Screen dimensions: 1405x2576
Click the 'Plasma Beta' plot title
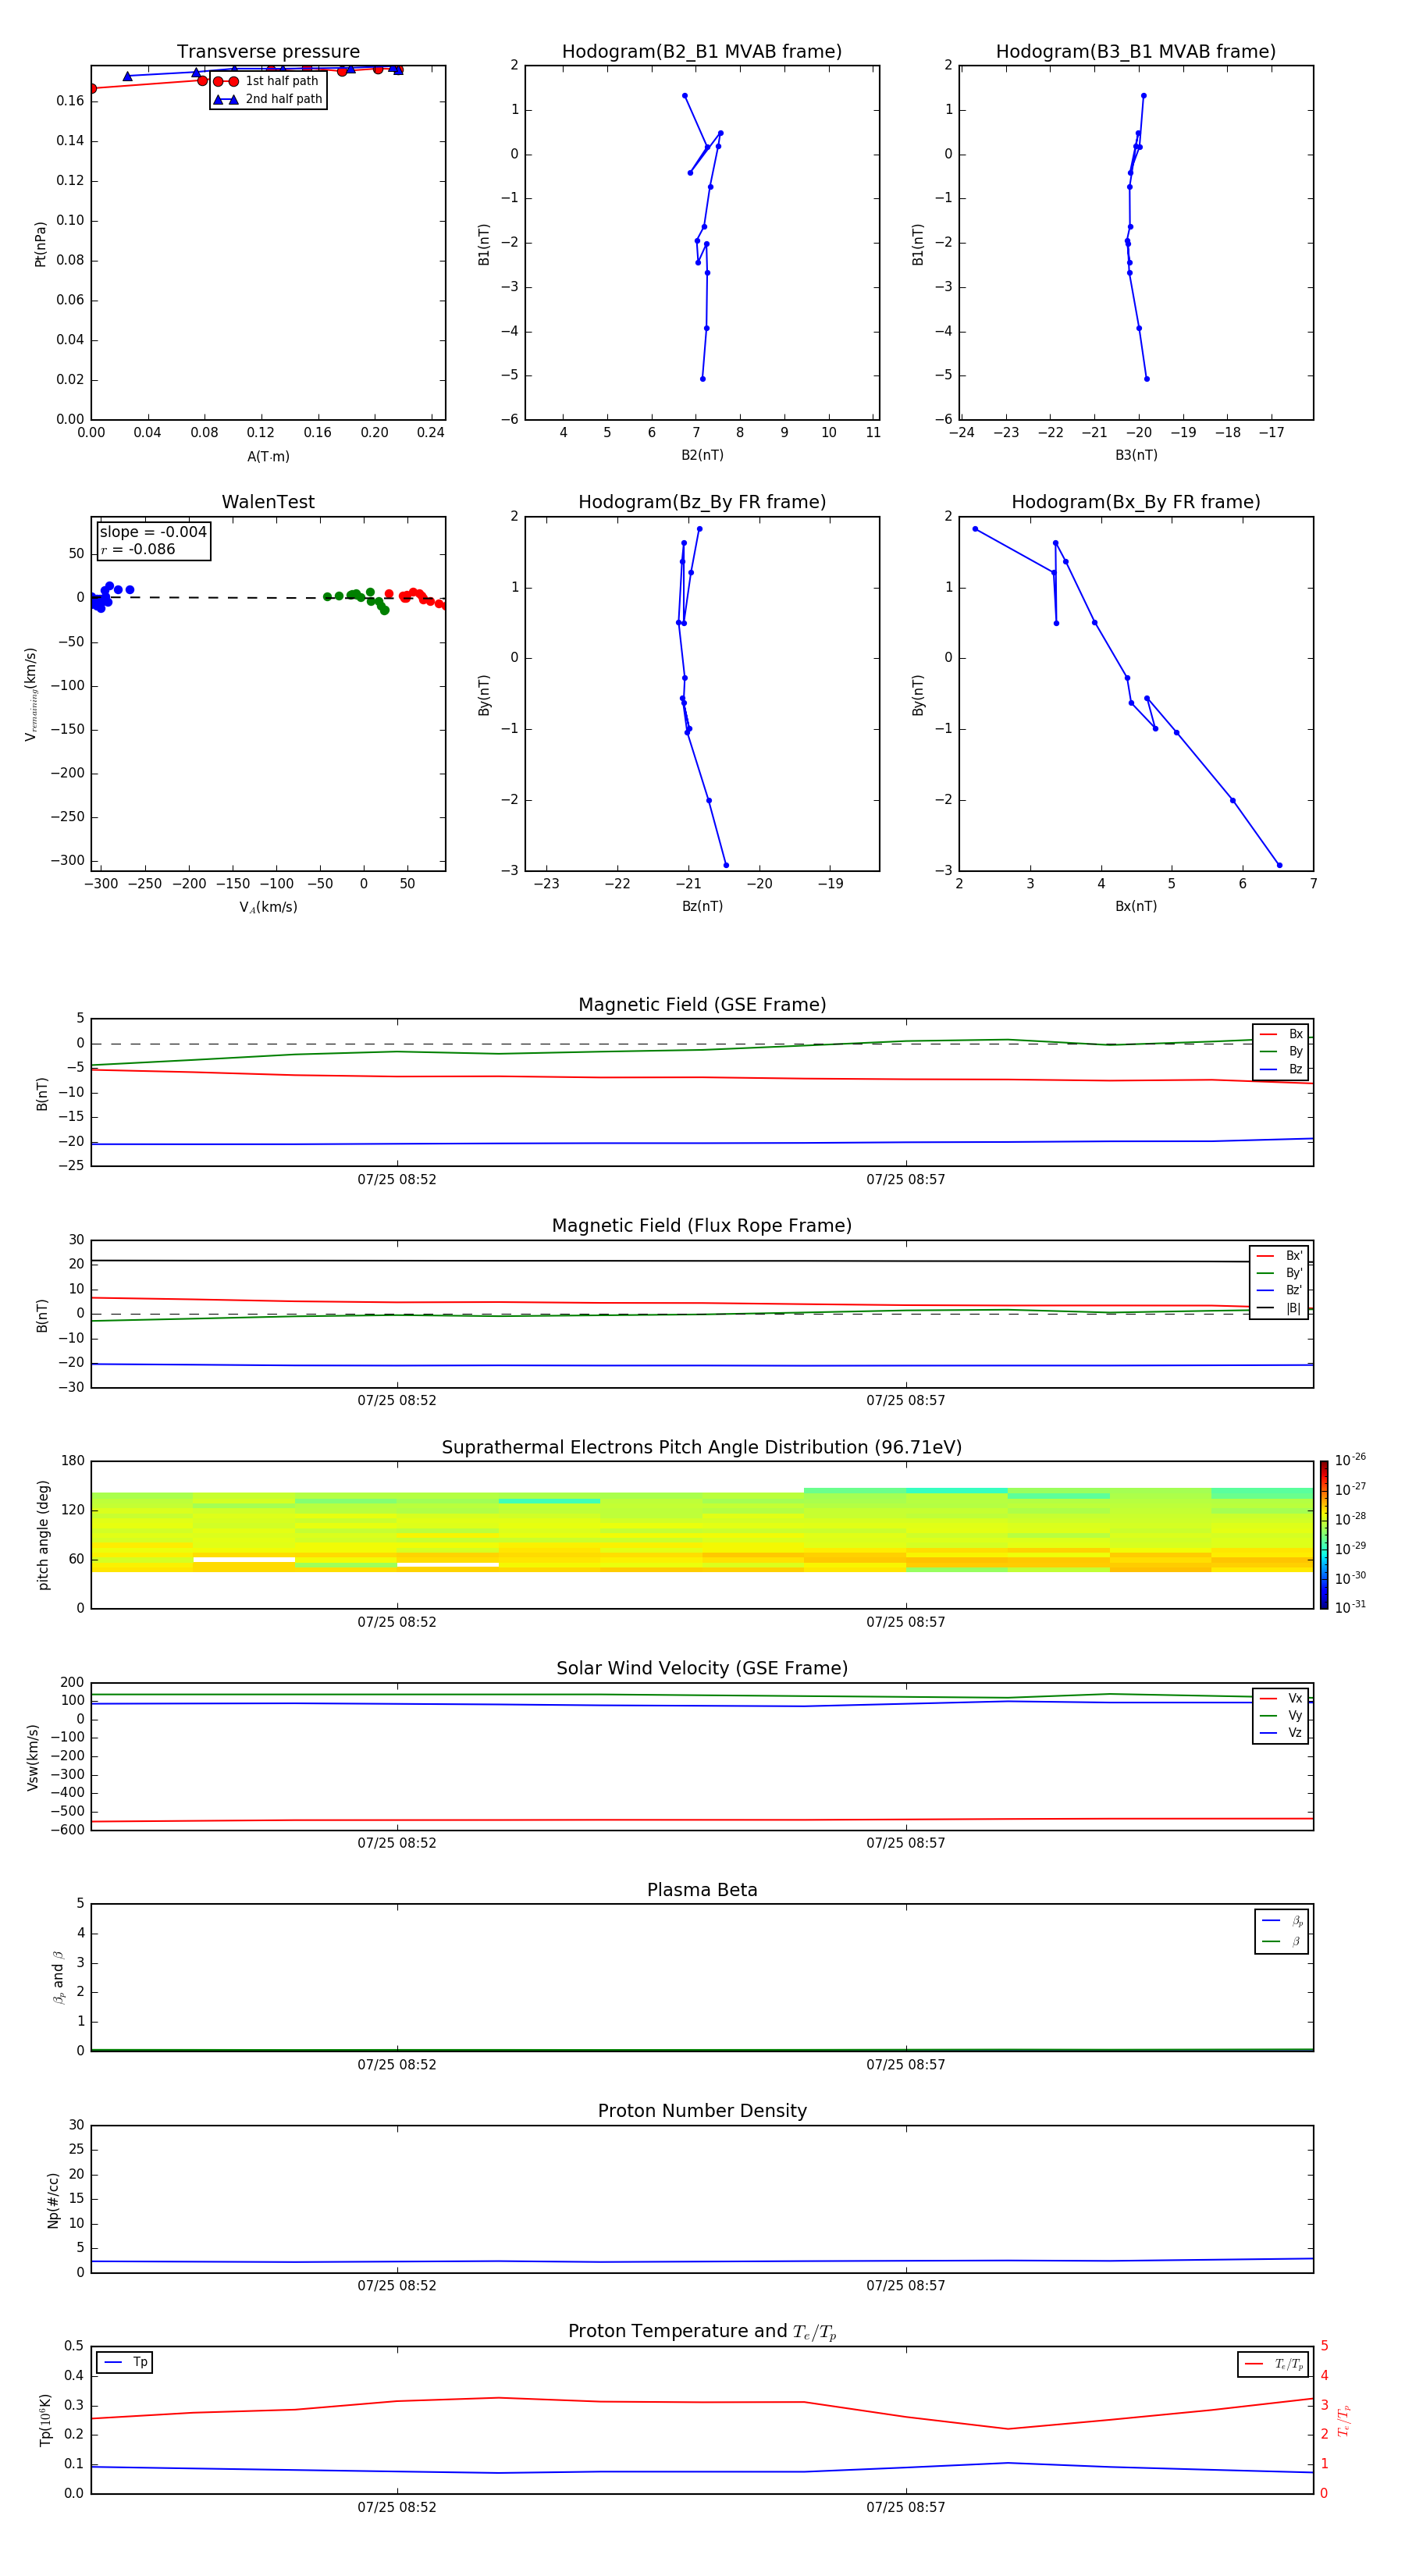pos(702,1890)
